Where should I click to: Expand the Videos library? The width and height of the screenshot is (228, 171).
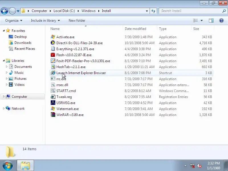(x=7, y=84)
